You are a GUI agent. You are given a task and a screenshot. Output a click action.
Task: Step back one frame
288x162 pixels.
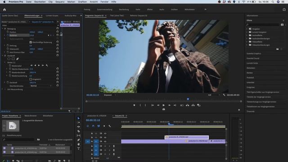(x=158, y=105)
